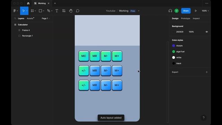Viewport: 222px width, 125px height.
Task: Click the Free plan badge
Action: (133, 11)
